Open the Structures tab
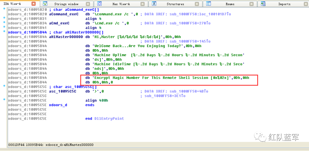This screenshot has height=151, width=309. (175, 4)
